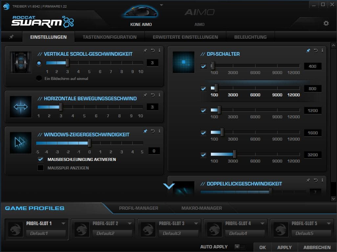Image resolution: width=337 pixels, height=252 pixels.
Task: Show info for Windows-Zeigergeschwindigkeit panel
Action: click(x=159, y=131)
